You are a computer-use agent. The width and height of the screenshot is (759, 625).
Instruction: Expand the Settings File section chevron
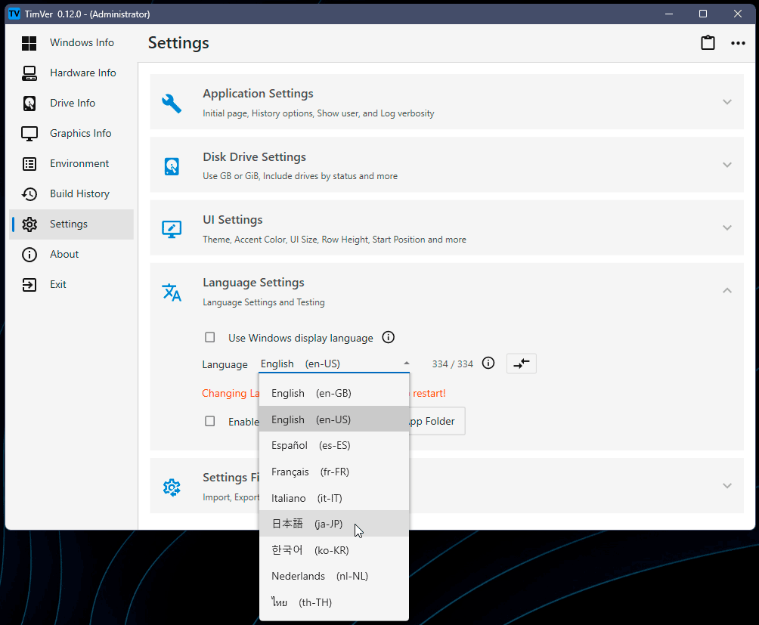pyautogui.click(x=727, y=486)
